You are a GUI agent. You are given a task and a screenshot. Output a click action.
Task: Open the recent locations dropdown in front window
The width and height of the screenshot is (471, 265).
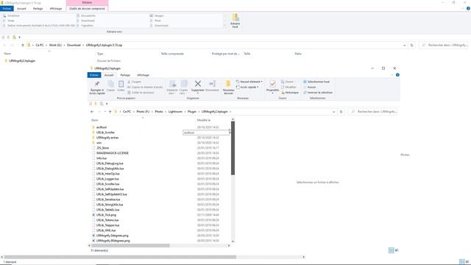[105, 112]
